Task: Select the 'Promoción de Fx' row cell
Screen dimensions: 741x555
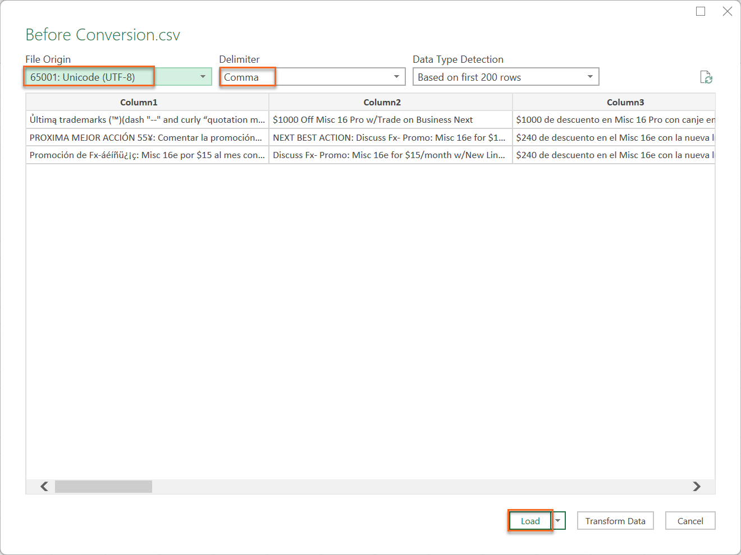Action: tap(147, 155)
